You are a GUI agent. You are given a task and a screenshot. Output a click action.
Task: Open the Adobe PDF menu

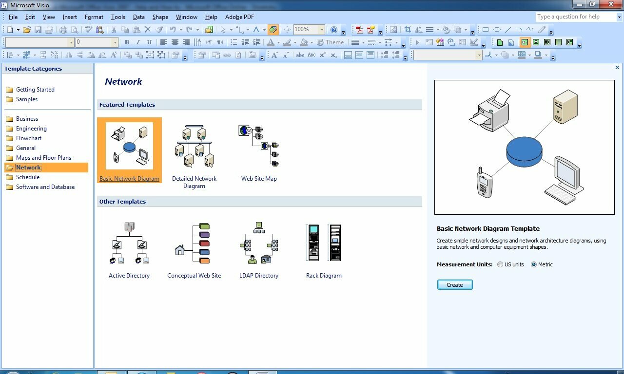(x=239, y=17)
